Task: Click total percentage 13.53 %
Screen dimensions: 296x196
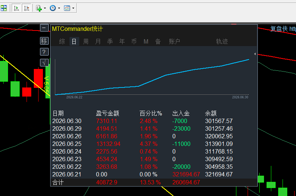Action: 150,183
